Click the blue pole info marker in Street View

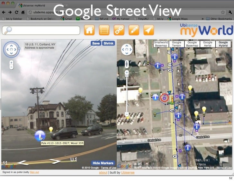tap(40, 136)
